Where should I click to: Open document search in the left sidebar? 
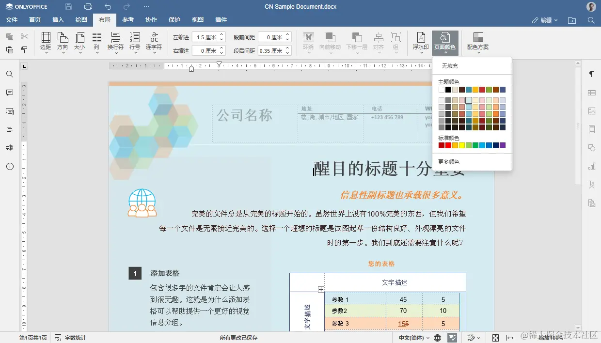click(x=10, y=74)
